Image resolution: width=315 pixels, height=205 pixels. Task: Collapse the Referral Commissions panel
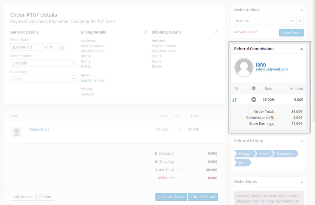point(301,49)
